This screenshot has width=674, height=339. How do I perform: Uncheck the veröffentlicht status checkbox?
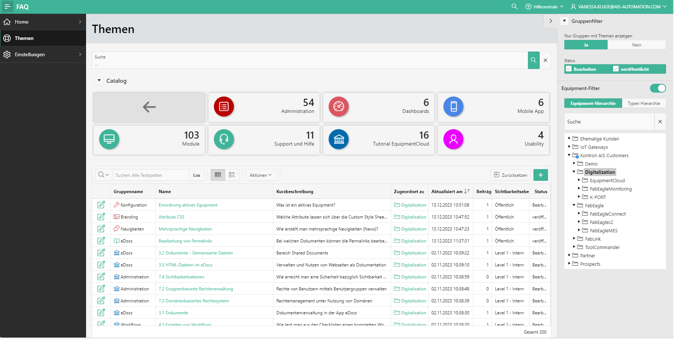(x=616, y=69)
